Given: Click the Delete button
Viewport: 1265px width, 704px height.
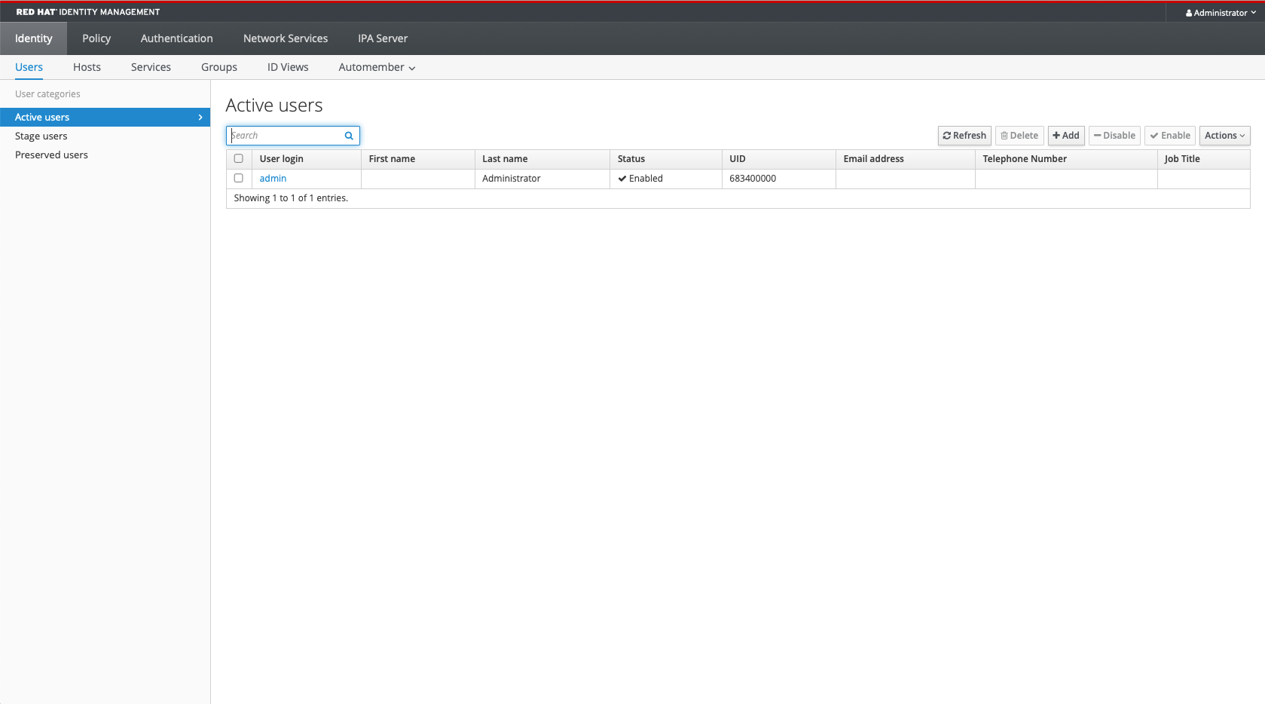Looking at the screenshot, I should coord(1019,136).
